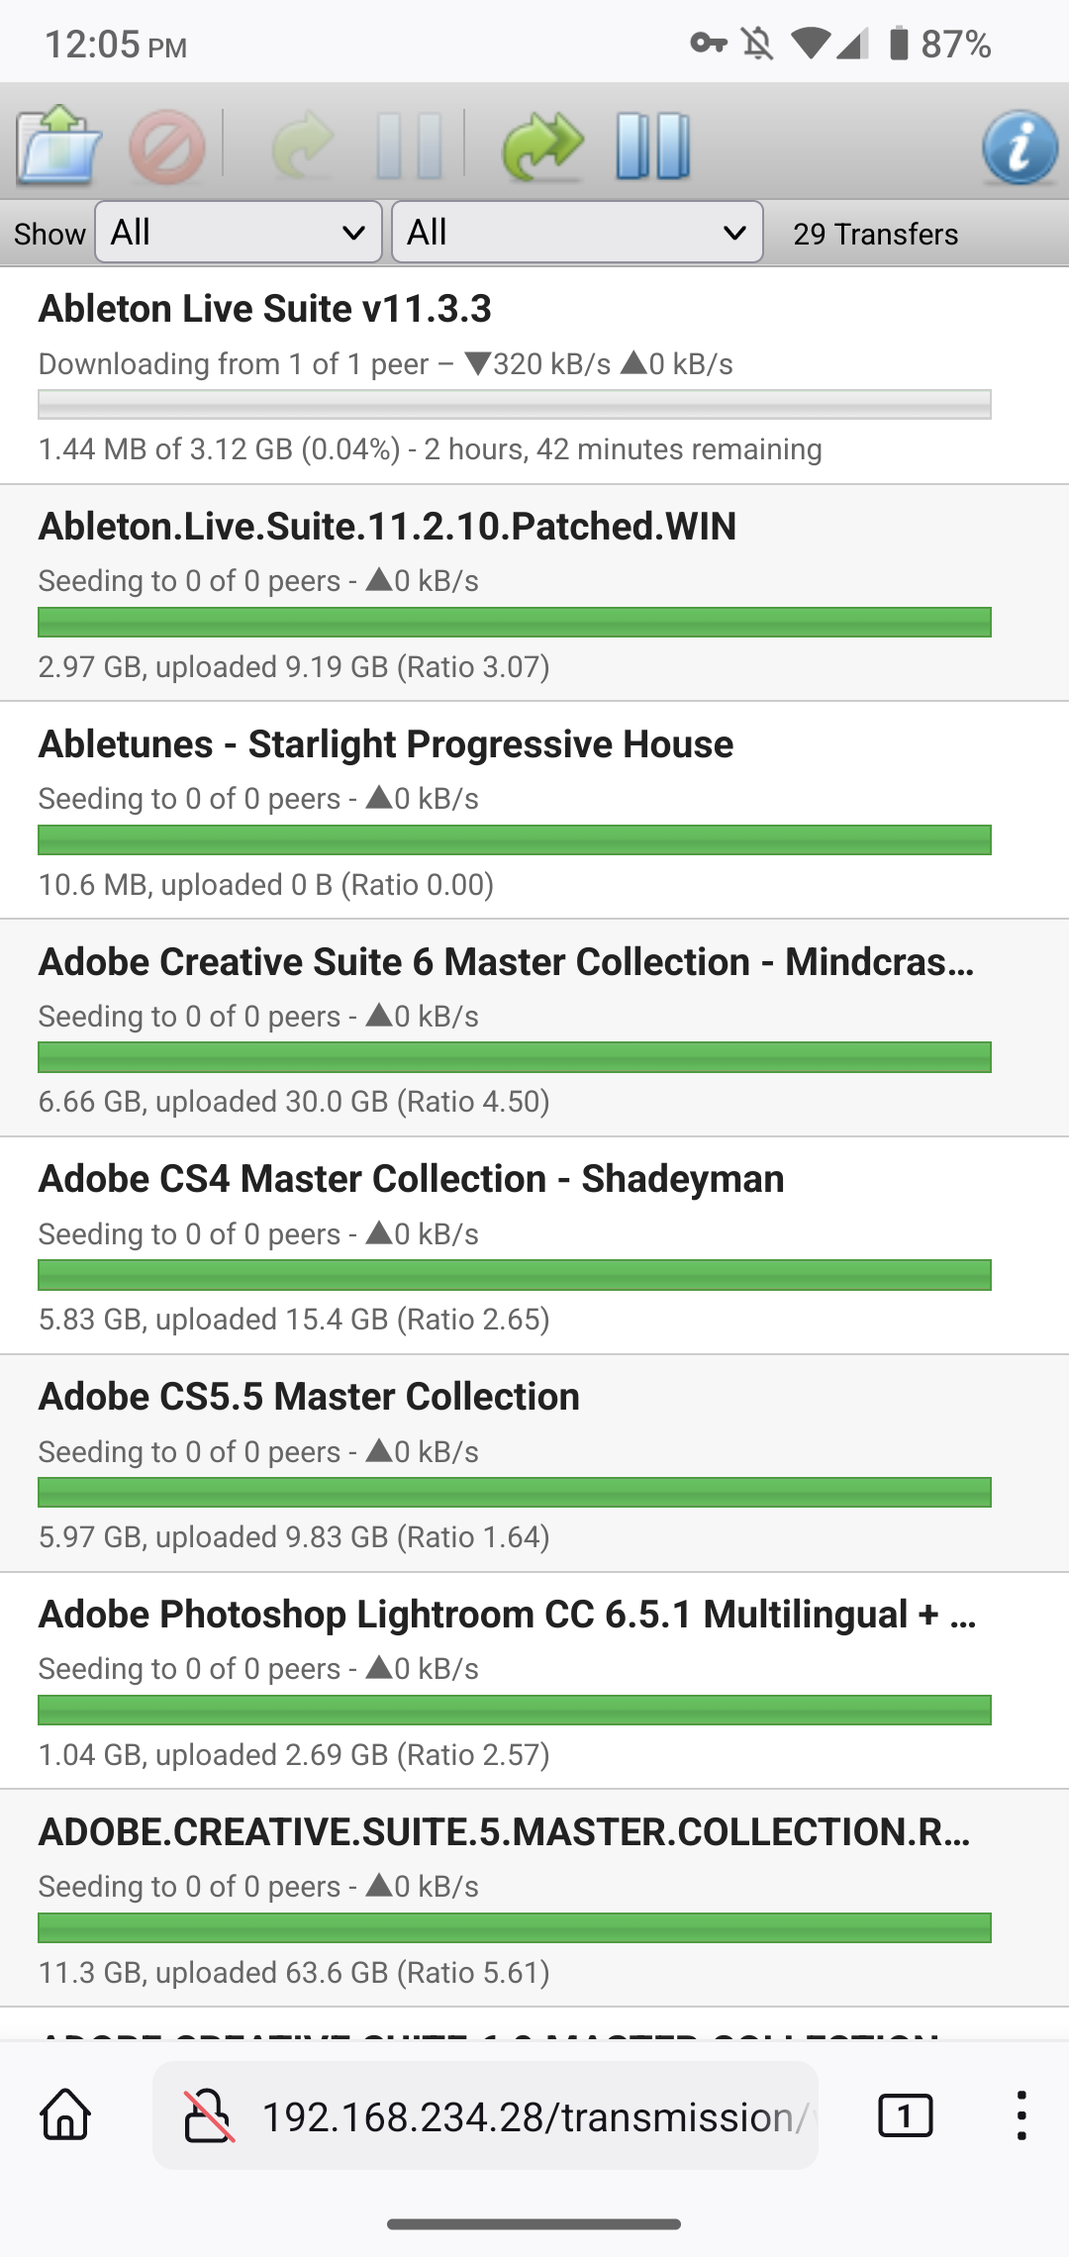Select the Adobe Photoshop Lightroom CC torrent

[x=507, y=1615]
